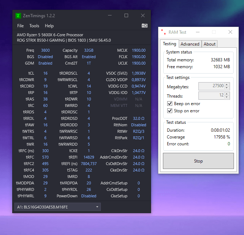244x235 pixels.
Task: Click the Capacity value 32GB
Action: (x=89, y=50)
